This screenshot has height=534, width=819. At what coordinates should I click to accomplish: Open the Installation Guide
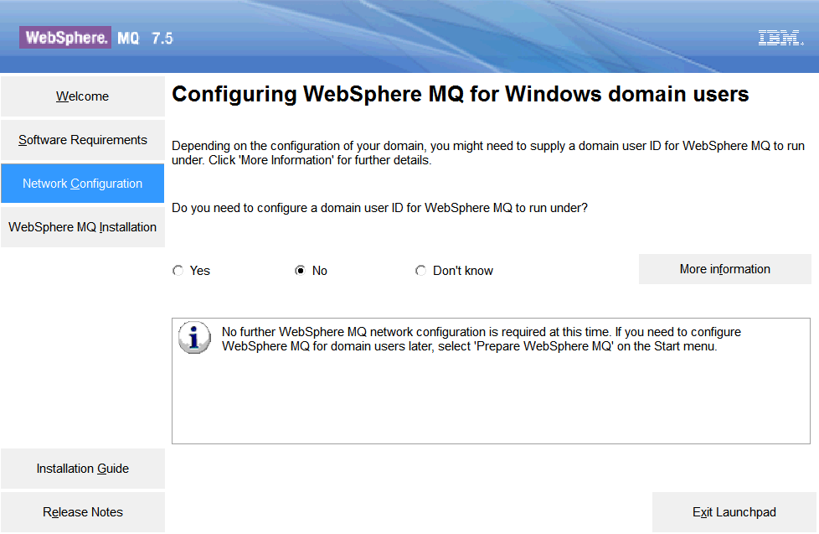pyautogui.click(x=83, y=468)
